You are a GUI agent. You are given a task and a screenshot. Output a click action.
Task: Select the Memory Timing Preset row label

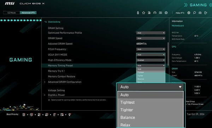coord(60,66)
